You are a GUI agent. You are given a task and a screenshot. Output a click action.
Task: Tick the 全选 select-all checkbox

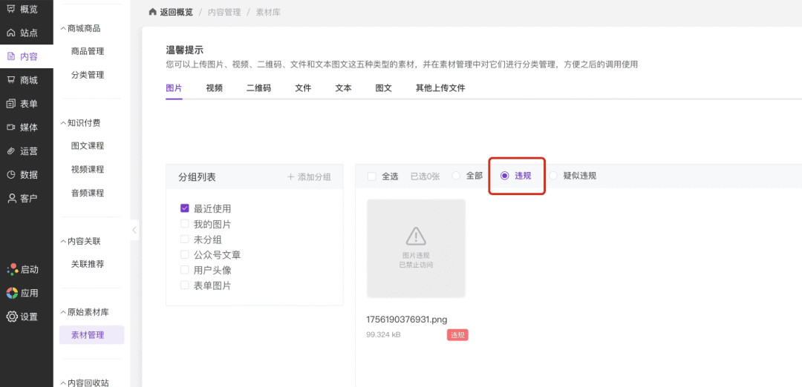tap(372, 176)
